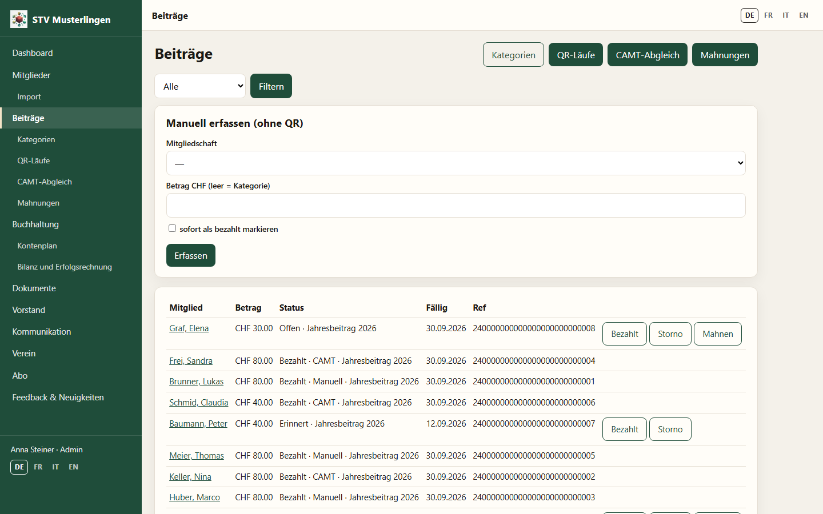Open member link Huber, Marco
The height and width of the screenshot is (514, 823).
[194, 497]
